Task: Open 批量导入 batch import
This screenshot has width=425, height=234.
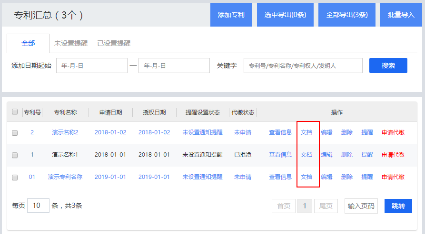Action: [401, 15]
